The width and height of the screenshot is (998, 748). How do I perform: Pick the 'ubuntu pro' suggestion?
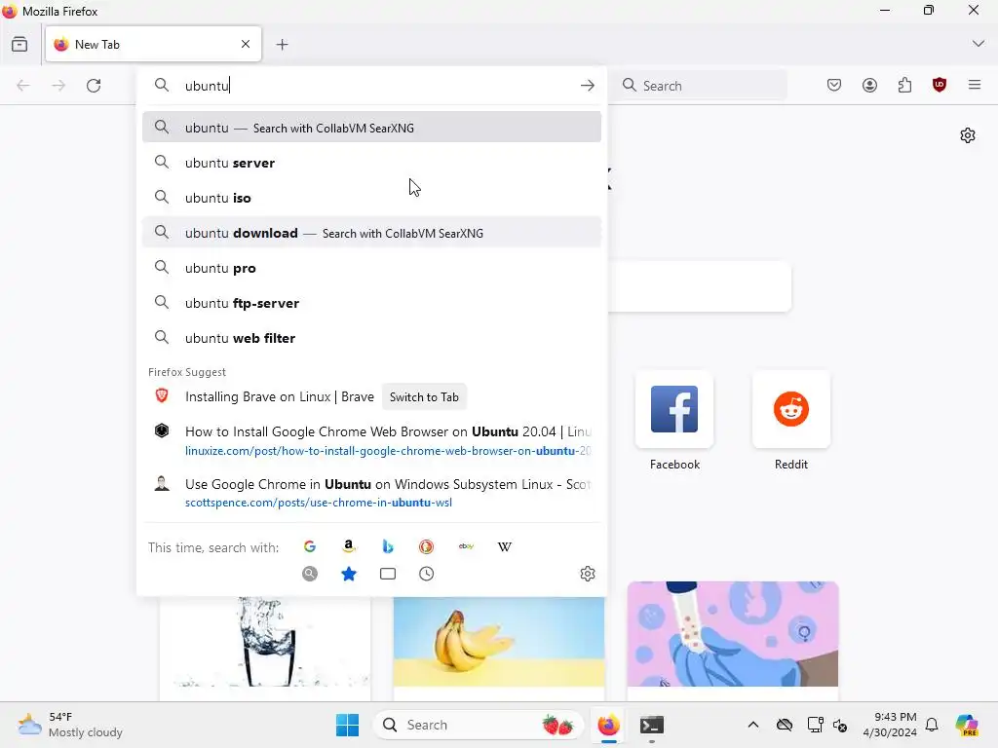click(x=371, y=268)
